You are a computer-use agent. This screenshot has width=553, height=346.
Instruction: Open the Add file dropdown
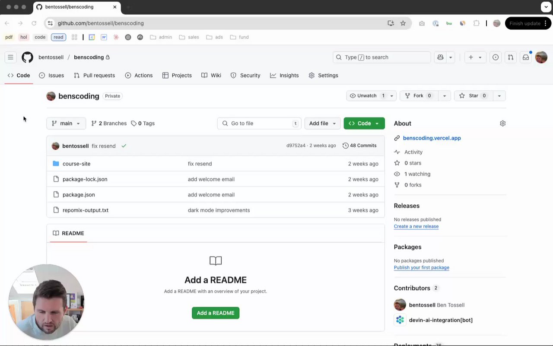(x=322, y=123)
